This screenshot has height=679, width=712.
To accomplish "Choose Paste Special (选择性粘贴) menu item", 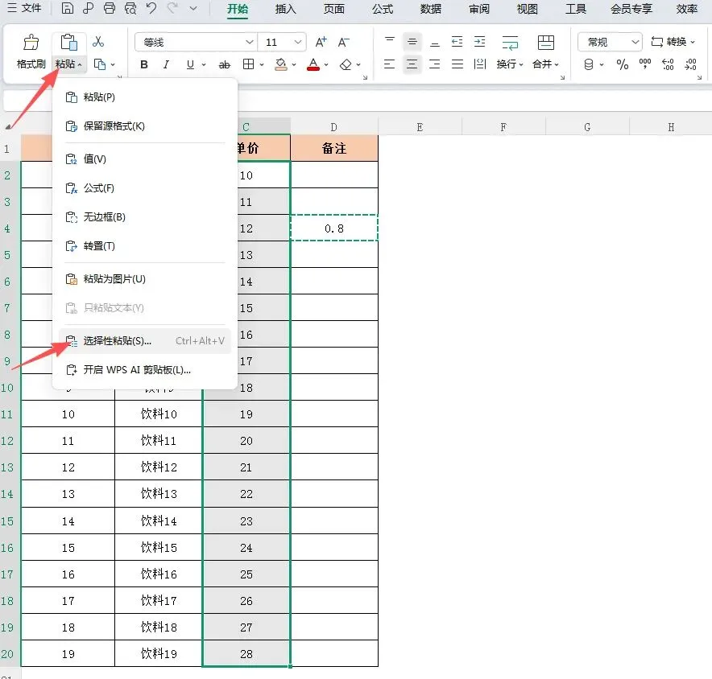I will [x=145, y=340].
